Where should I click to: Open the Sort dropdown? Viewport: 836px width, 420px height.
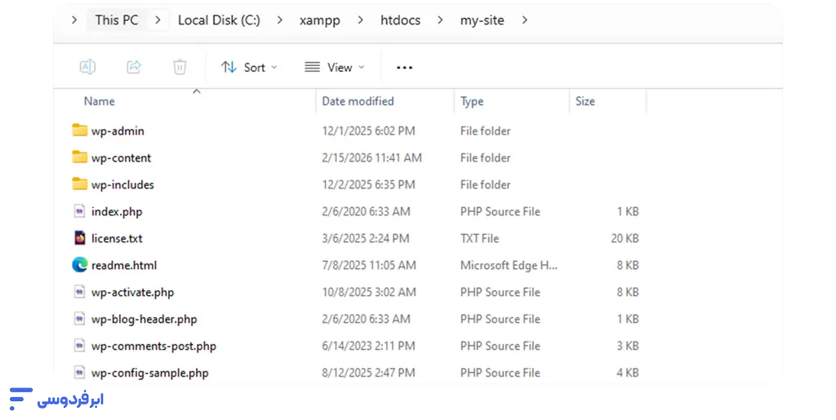coord(249,67)
